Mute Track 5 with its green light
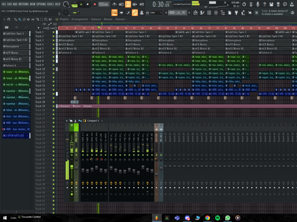297x222 pixels. [53, 49]
